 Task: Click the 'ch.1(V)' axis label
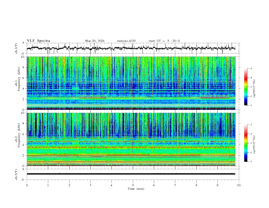(16, 48)
